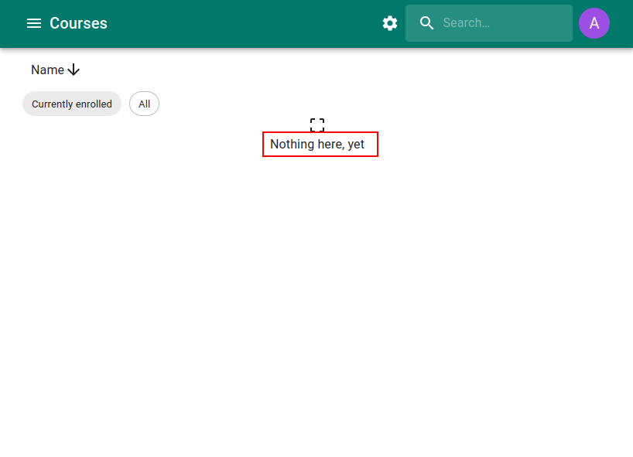Click the "Name" sort column label

coord(47,70)
